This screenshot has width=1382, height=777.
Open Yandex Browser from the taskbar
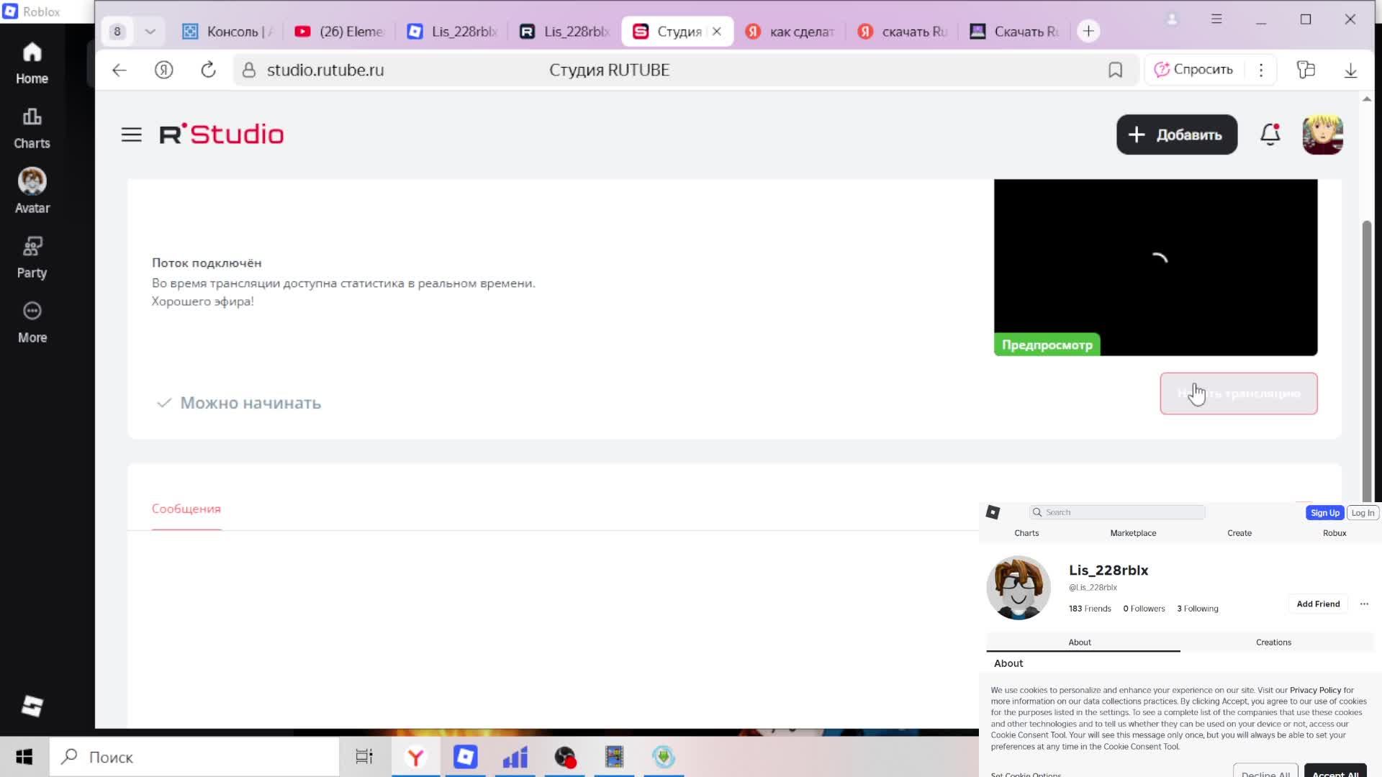[415, 757]
